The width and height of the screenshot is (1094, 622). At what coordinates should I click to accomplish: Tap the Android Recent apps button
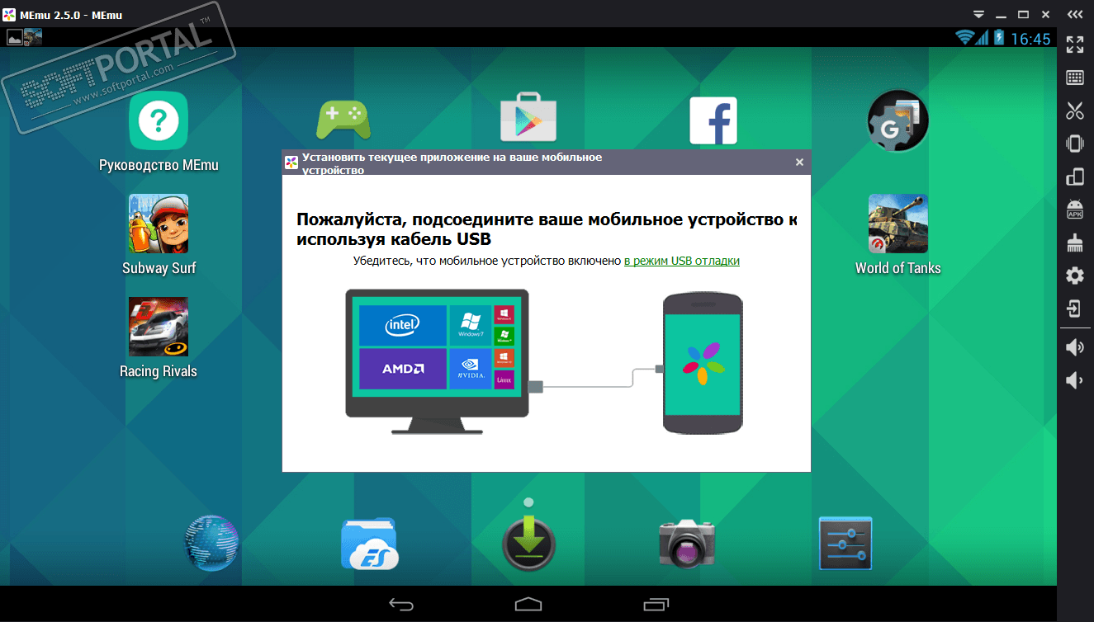(x=656, y=605)
